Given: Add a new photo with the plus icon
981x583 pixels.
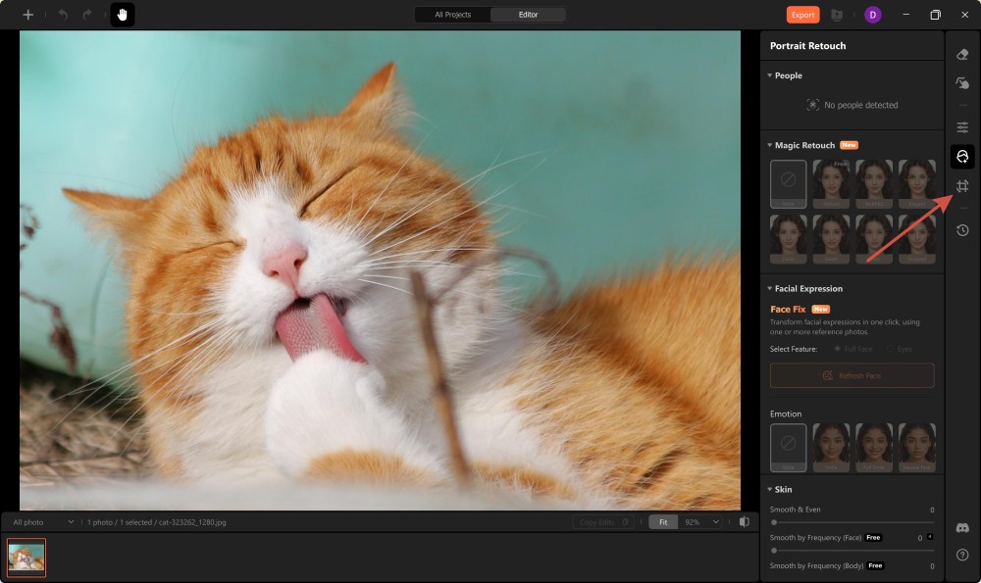Looking at the screenshot, I should point(27,14).
